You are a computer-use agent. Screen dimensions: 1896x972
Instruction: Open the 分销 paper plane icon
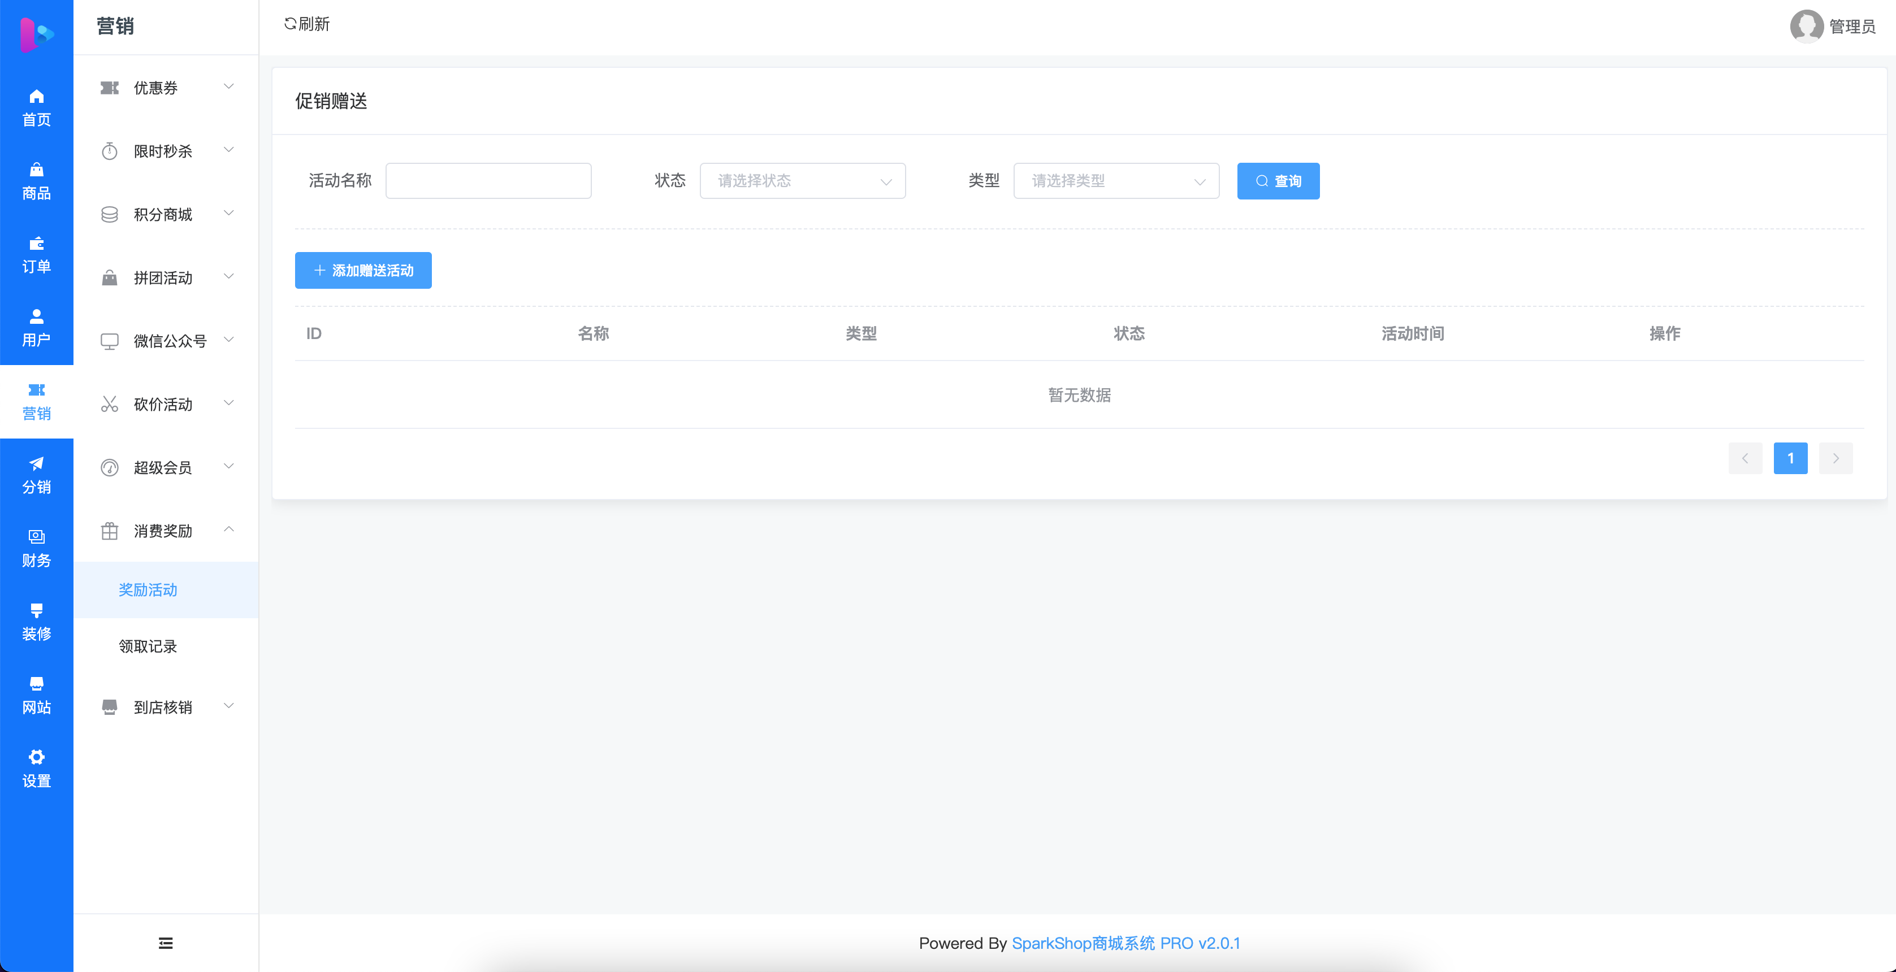36,463
